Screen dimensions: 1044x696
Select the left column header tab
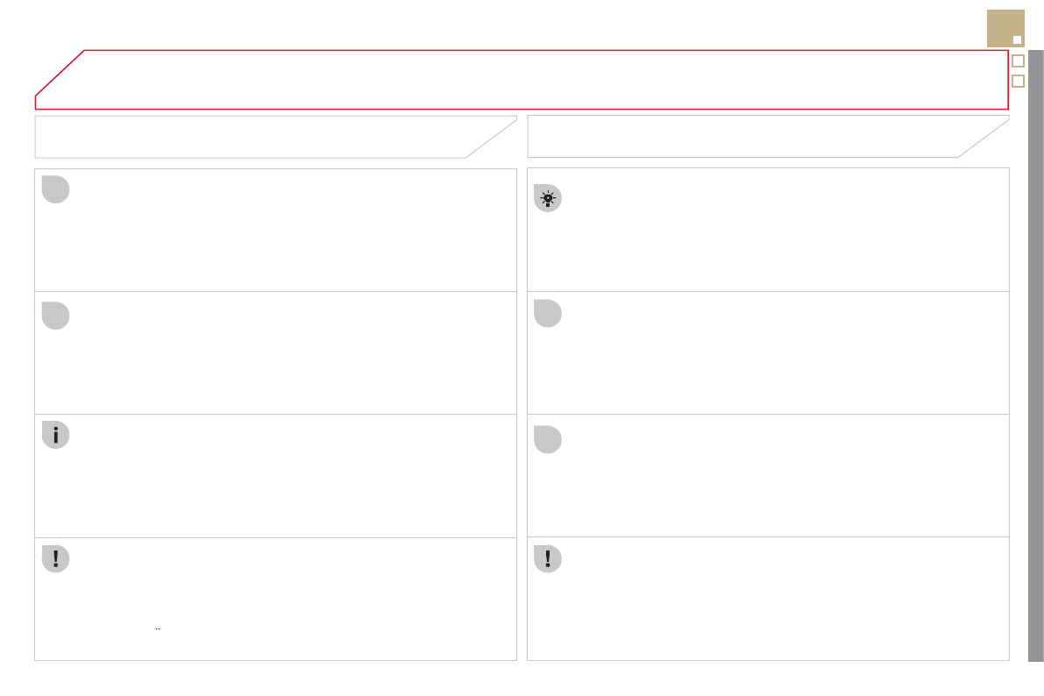(x=263, y=137)
